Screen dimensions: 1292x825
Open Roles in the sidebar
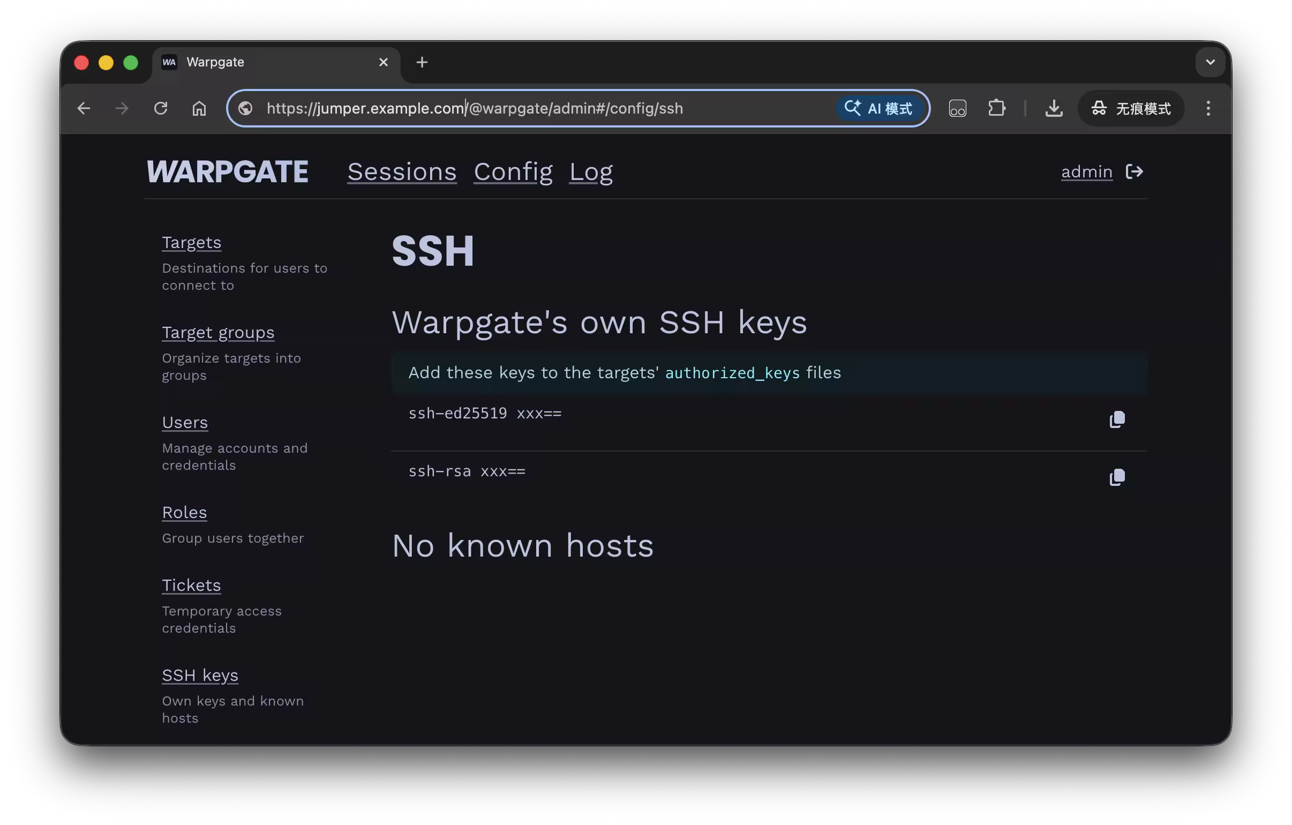(184, 513)
